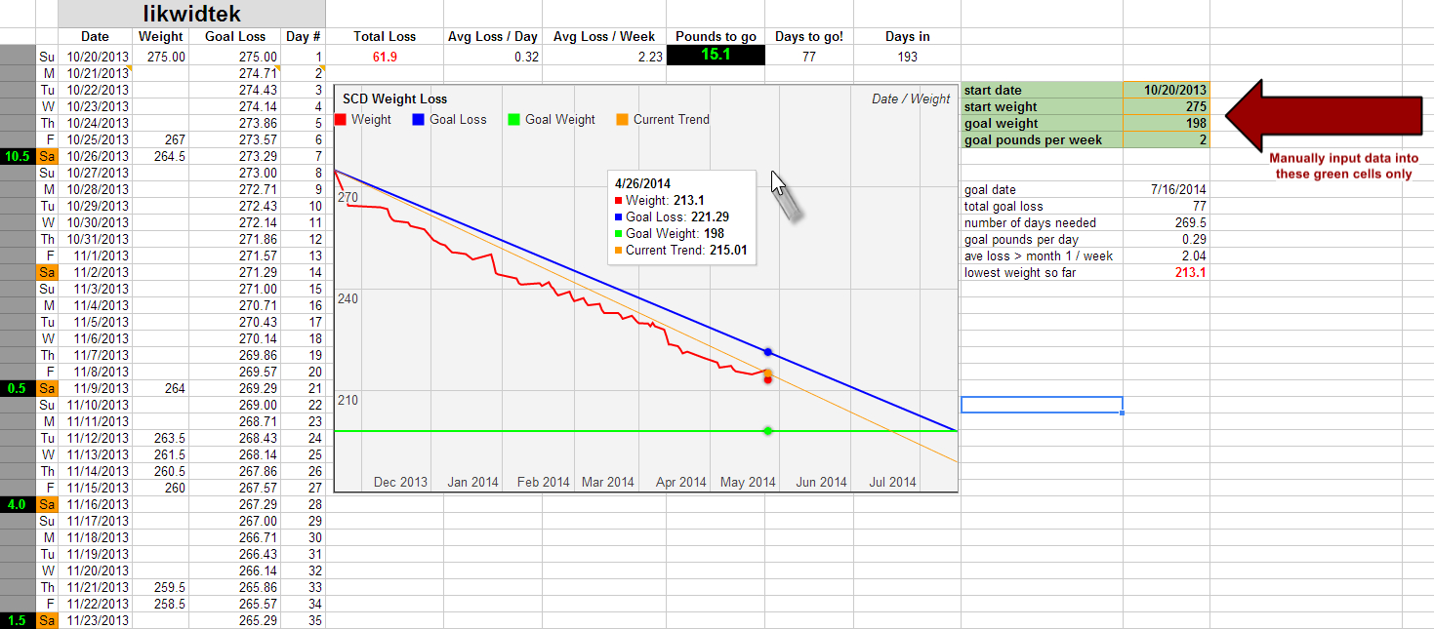Click the empty cell outlined in blue
The width and height of the screenshot is (1434, 629).
click(1042, 405)
